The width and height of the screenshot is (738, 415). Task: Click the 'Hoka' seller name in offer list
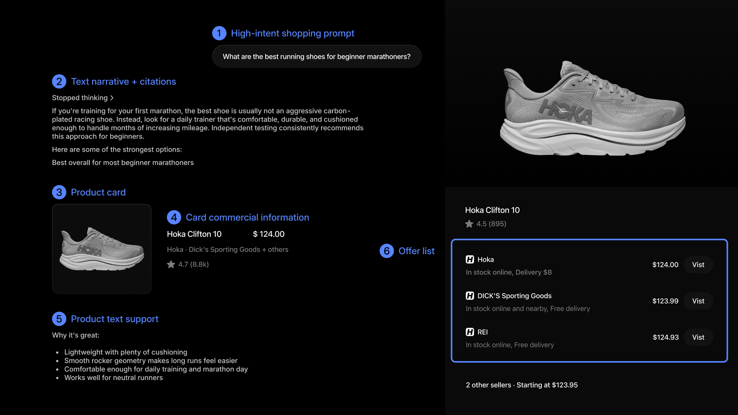coord(486,259)
